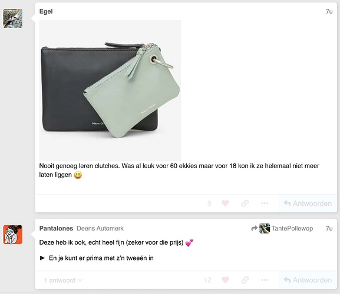Open Pantalones' orange cartoon avatar
Image resolution: width=340 pixels, height=294 pixels.
tap(12, 235)
